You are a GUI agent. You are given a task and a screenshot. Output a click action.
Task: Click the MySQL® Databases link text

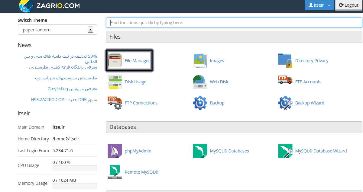tap(229, 151)
